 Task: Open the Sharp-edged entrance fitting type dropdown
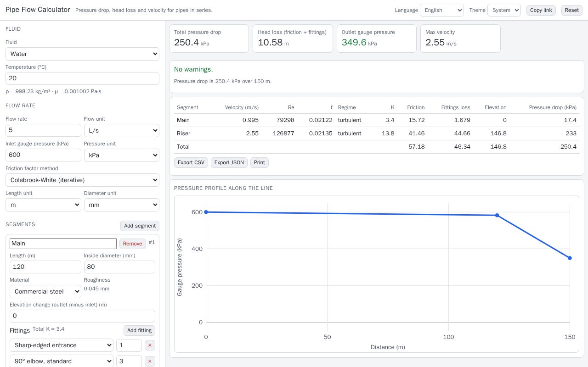(x=62, y=345)
